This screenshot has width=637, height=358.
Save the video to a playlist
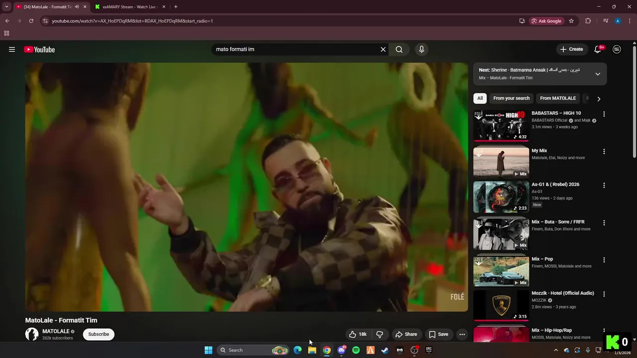438,334
